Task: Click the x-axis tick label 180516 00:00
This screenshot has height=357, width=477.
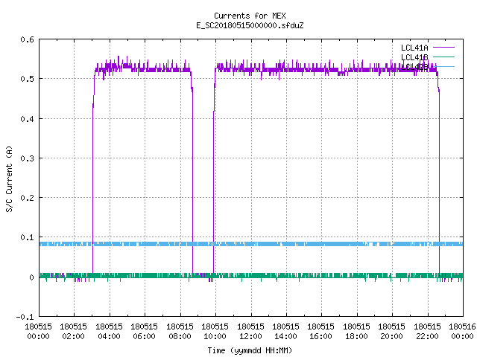Action: tap(462, 332)
